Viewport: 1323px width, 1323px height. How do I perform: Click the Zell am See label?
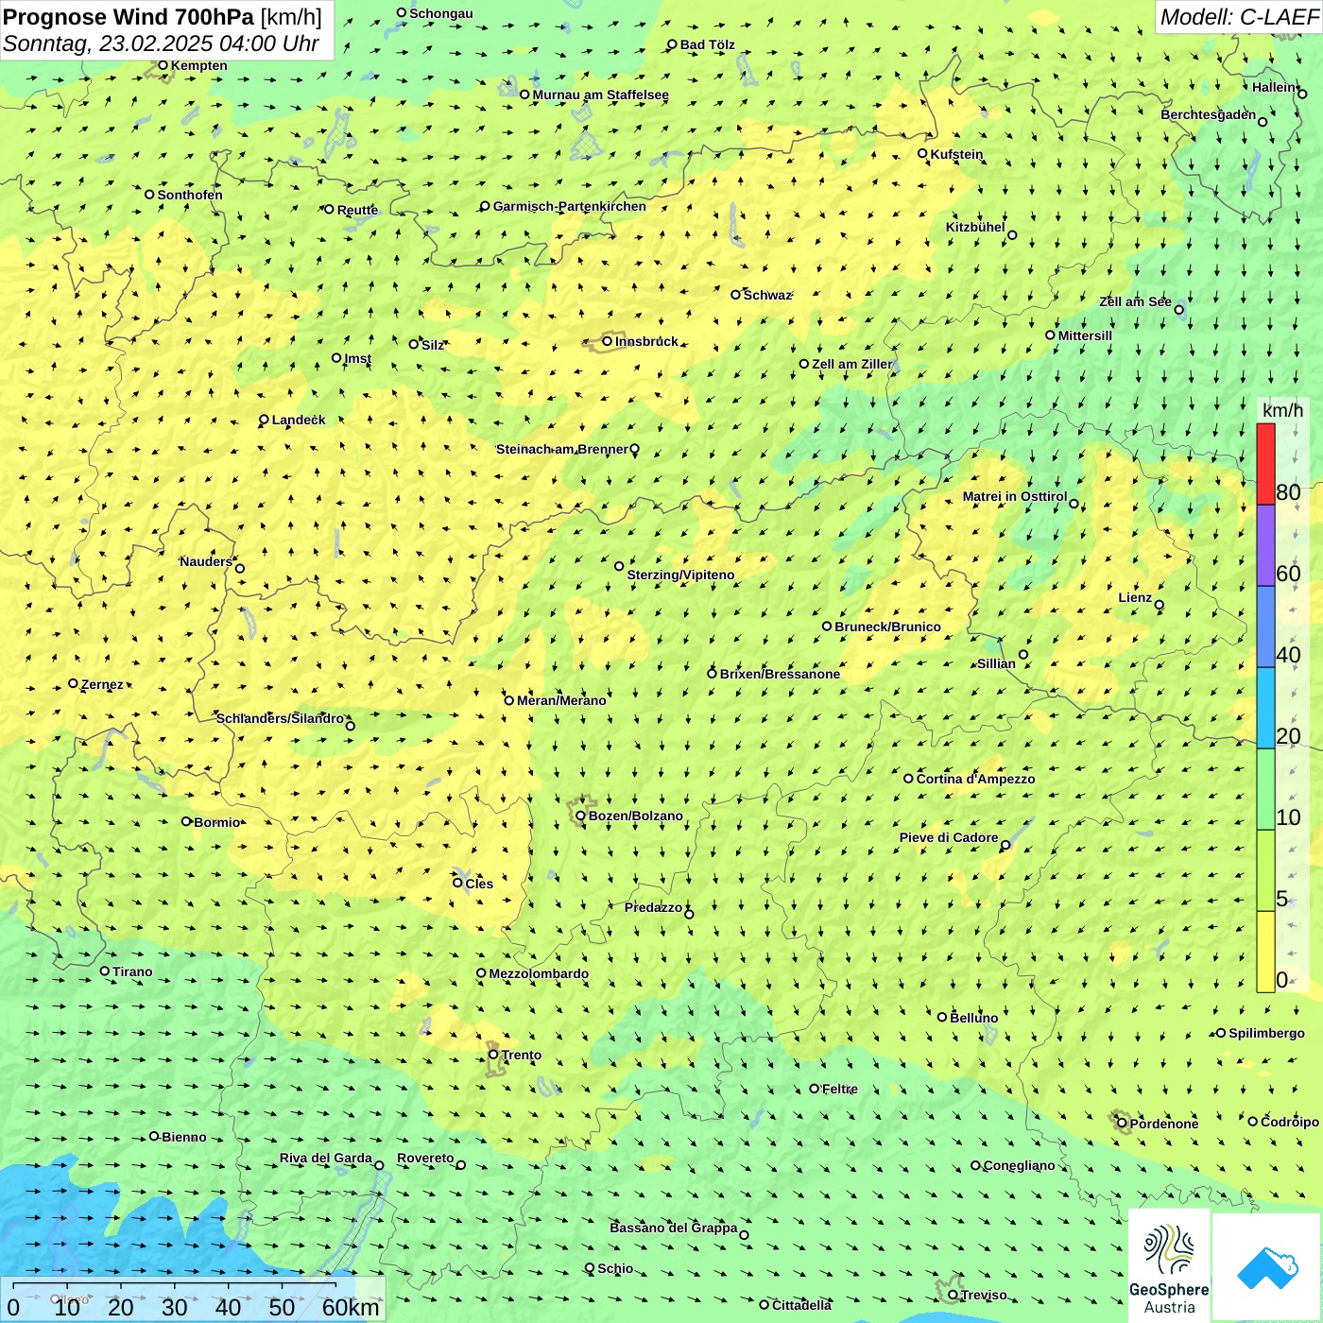pos(1135,301)
